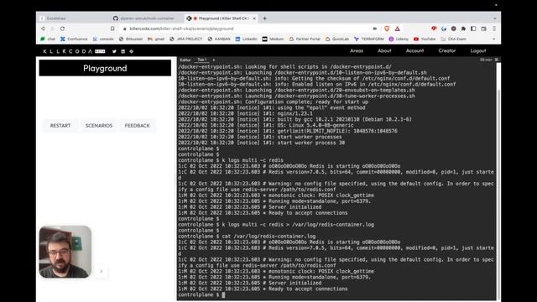
Task: Open the console bookmark
Action: click(103, 39)
